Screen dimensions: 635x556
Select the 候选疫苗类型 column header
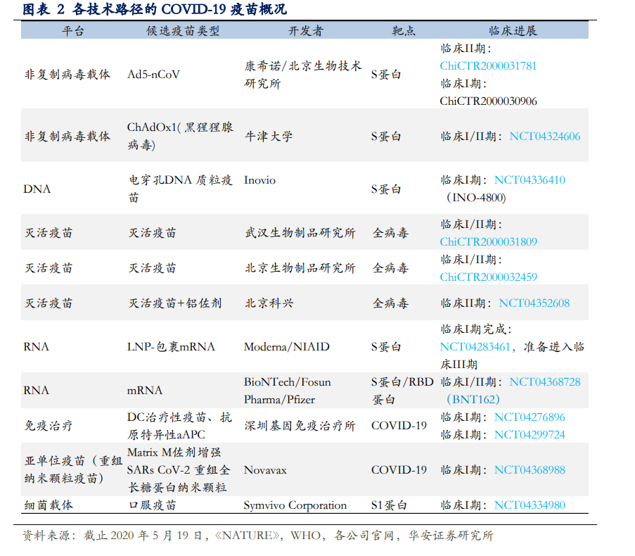coord(183,31)
